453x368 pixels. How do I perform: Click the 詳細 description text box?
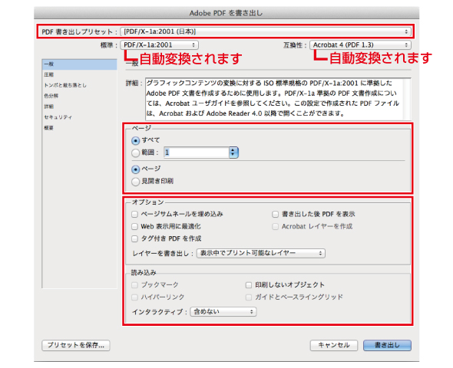277,99
